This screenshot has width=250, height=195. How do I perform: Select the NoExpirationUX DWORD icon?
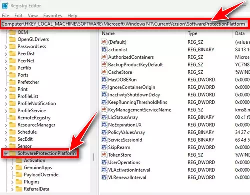(104, 124)
